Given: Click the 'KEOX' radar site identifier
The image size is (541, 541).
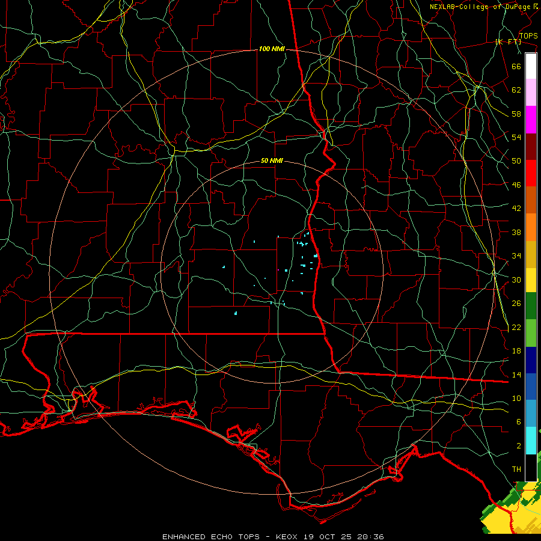Looking at the screenshot, I should point(286,537).
